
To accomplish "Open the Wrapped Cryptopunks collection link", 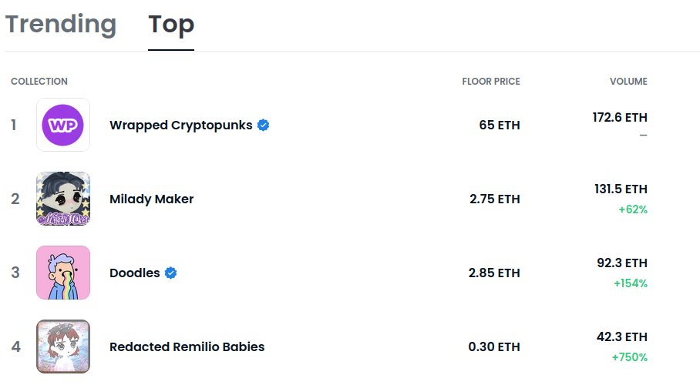I will (x=181, y=126).
